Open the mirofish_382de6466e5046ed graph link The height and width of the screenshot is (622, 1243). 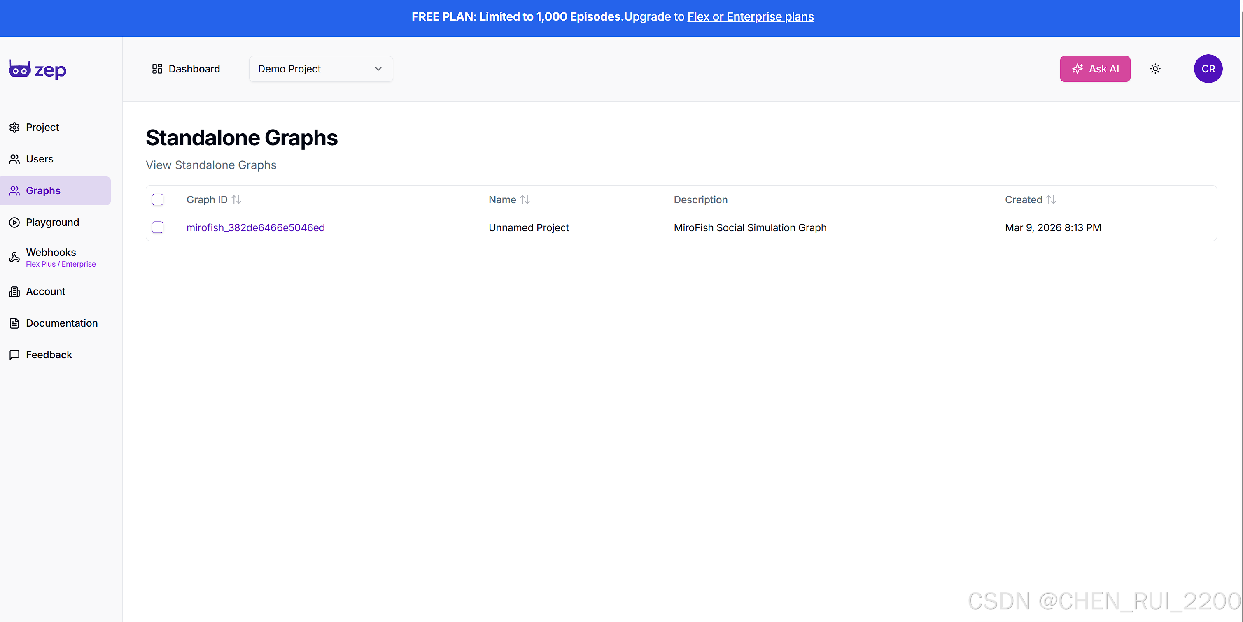(255, 227)
